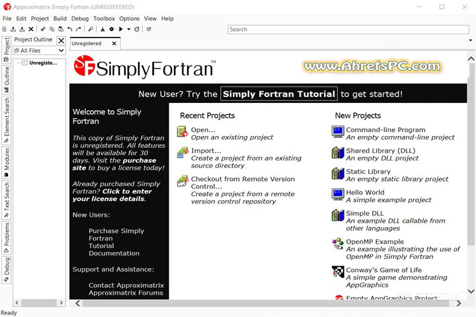Open the View menu
476x317 pixels.
150,18
